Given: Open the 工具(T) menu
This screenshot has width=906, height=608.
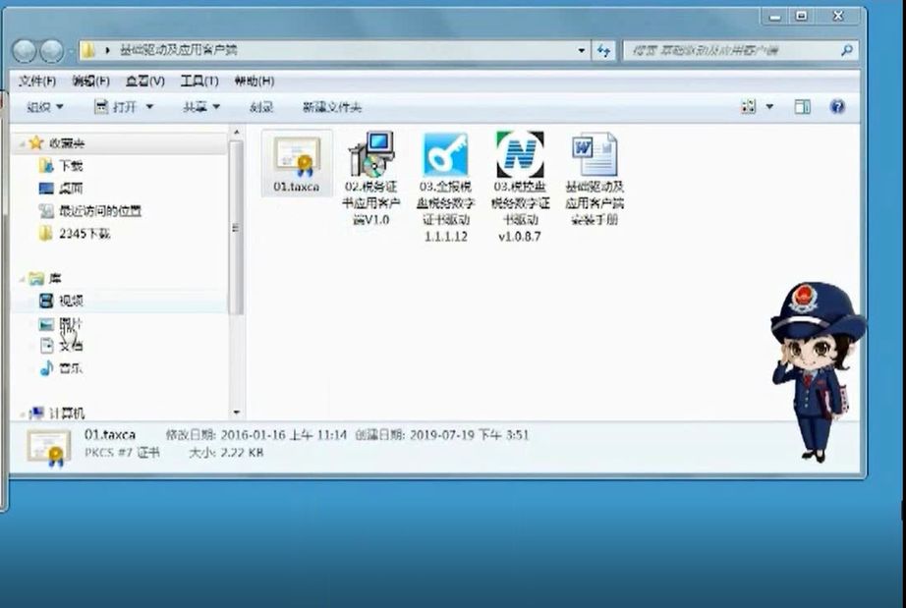Looking at the screenshot, I should coord(198,81).
